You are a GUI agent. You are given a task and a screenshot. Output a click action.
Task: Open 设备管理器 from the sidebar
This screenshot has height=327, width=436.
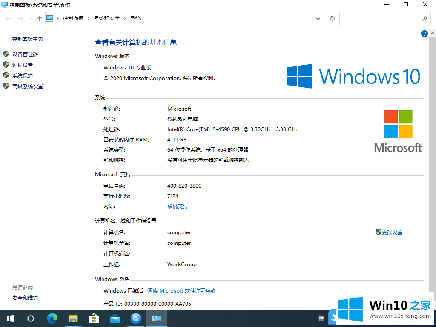pos(25,54)
